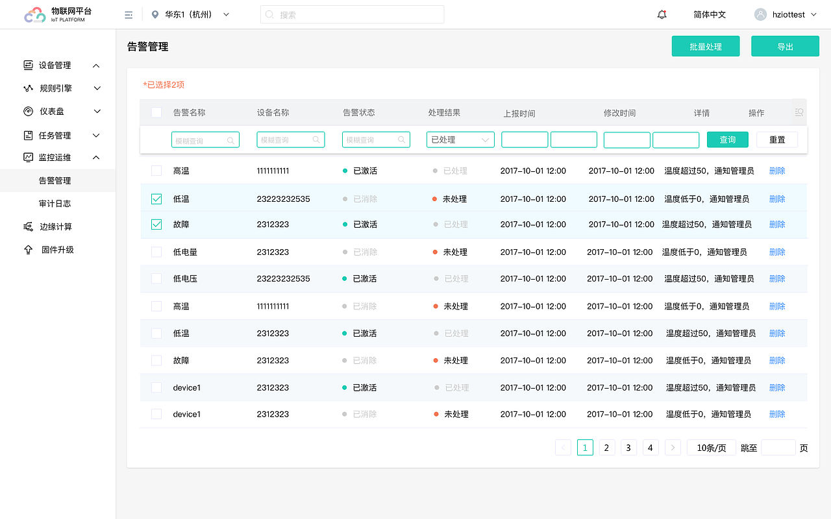
Task: Open the 华东1（杭州）region dropdown
Action: click(x=191, y=15)
